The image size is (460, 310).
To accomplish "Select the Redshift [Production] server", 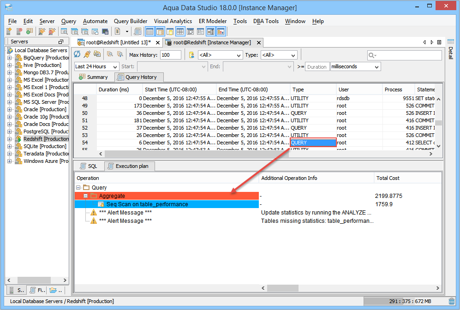I will point(46,139).
